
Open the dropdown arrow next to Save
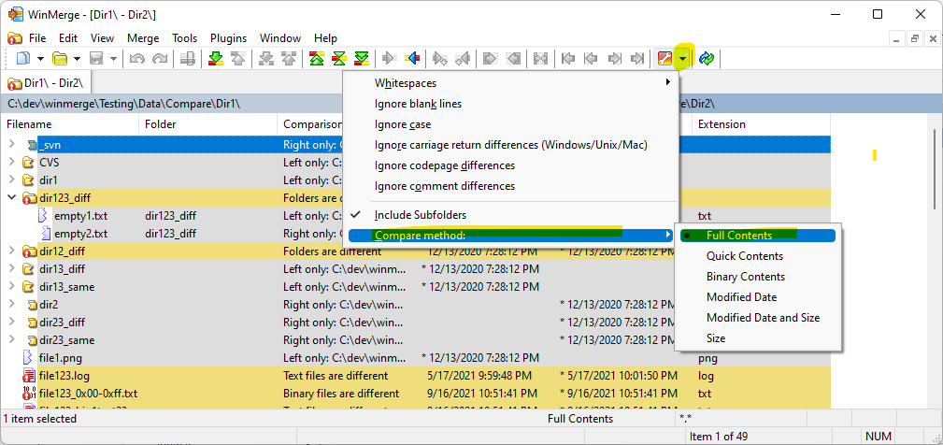113,59
